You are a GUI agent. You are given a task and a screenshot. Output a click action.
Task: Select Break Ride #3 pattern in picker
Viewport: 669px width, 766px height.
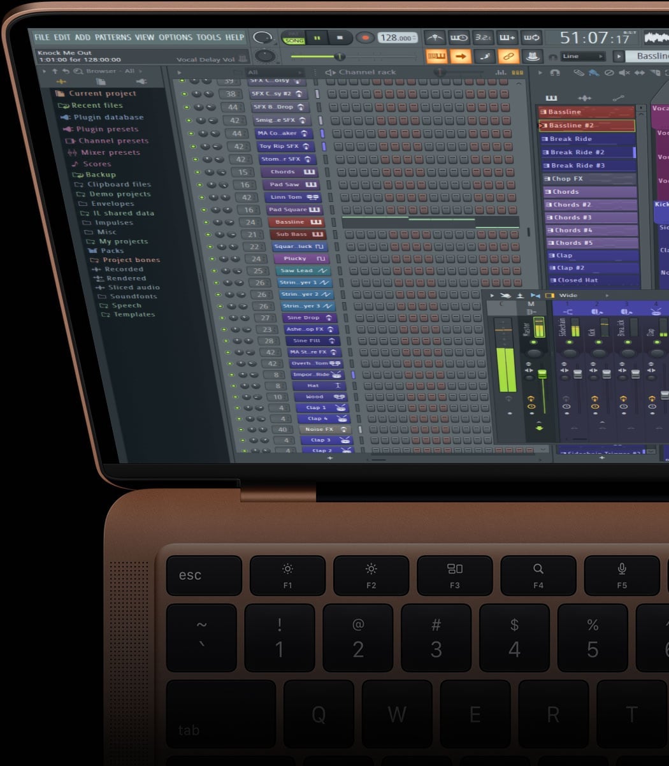coord(588,165)
